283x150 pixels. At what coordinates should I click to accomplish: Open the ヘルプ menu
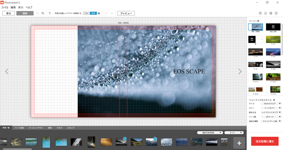pyautogui.click(x=29, y=7)
